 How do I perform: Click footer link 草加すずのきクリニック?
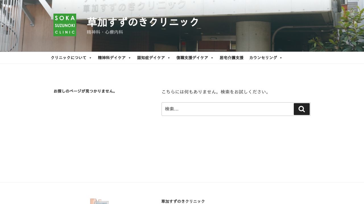click(182, 201)
